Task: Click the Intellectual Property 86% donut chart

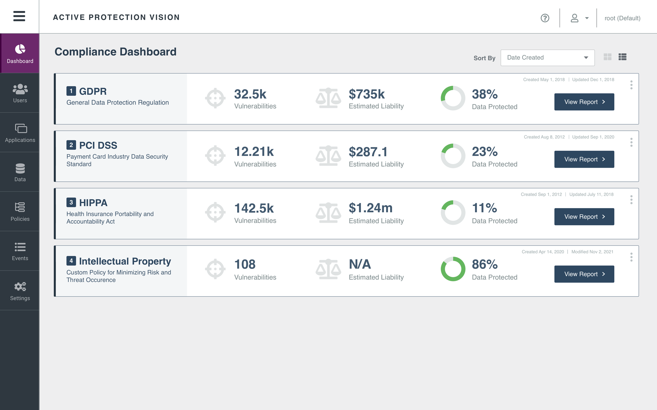Action: pyautogui.click(x=453, y=269)
